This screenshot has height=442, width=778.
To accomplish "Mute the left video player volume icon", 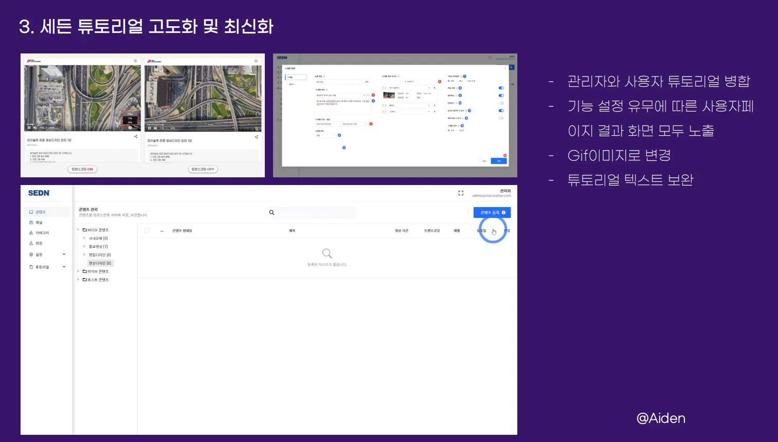I will coord(35,127).
